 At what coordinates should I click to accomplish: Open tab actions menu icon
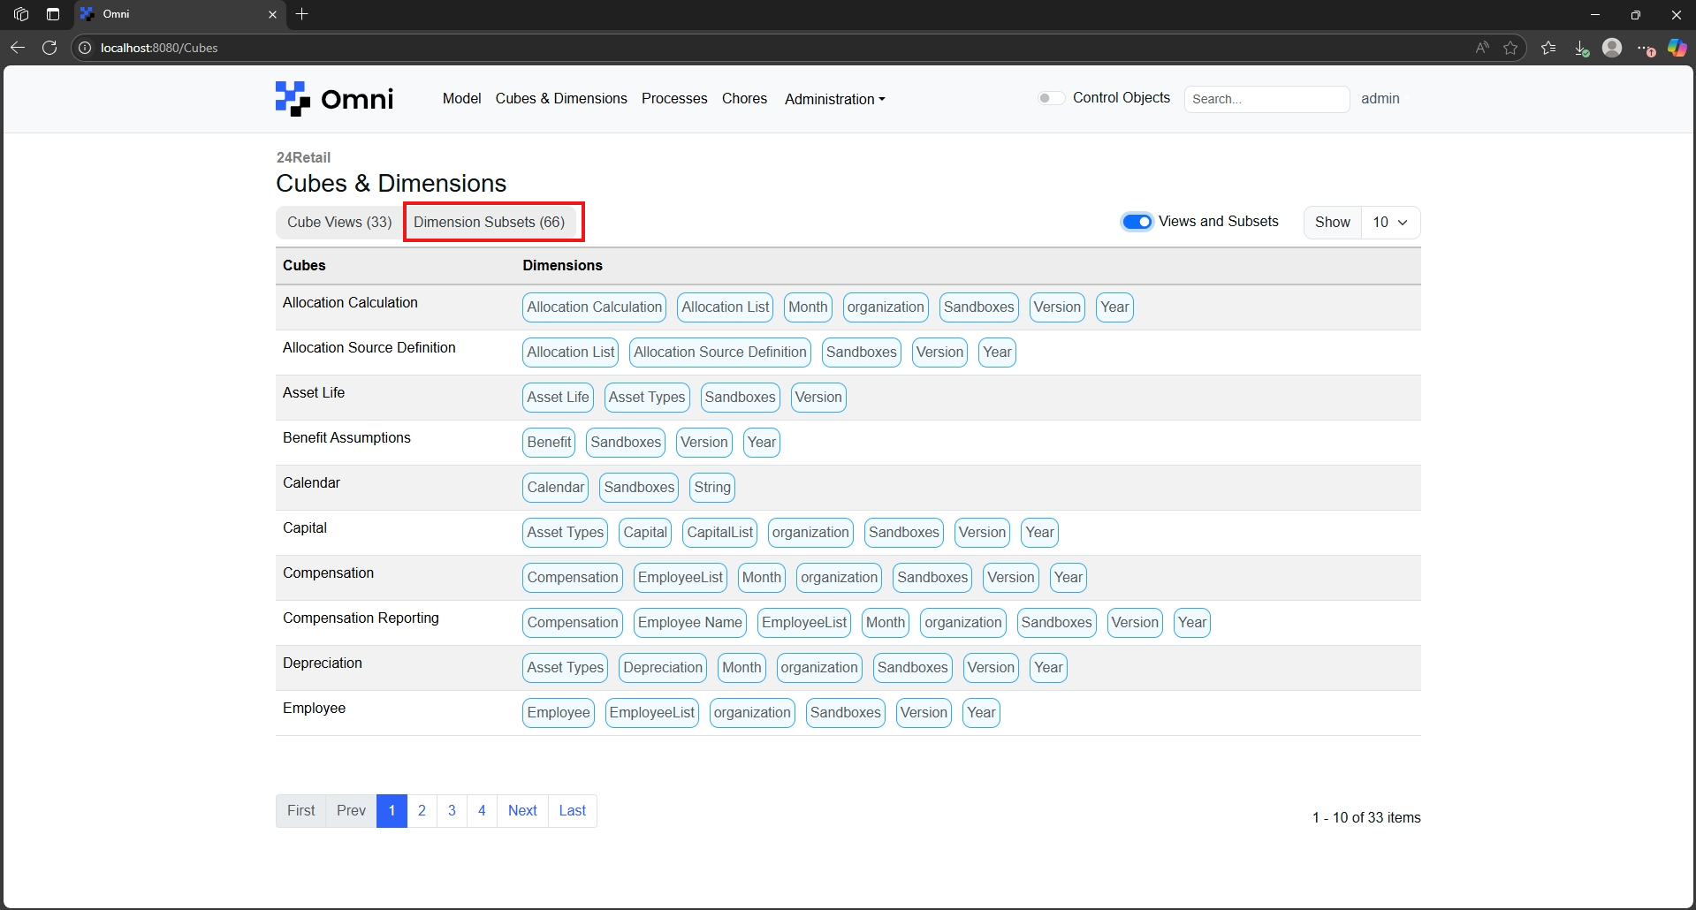pos(53,14)
